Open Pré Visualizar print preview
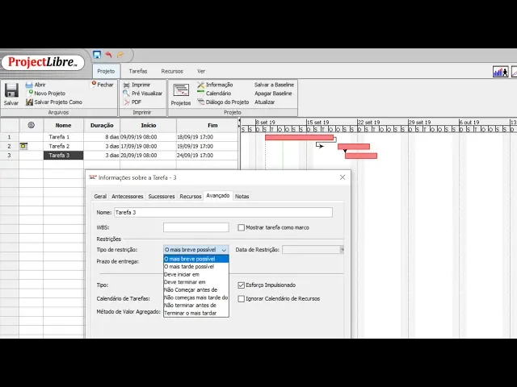Viewport: 517px width, 387px height. 143,94
